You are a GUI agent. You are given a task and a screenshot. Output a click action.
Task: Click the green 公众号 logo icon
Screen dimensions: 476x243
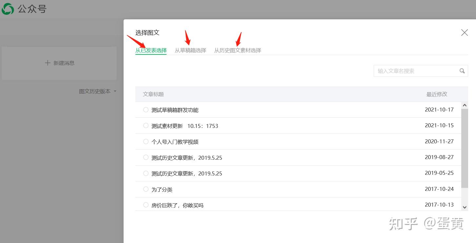point(8,9)
